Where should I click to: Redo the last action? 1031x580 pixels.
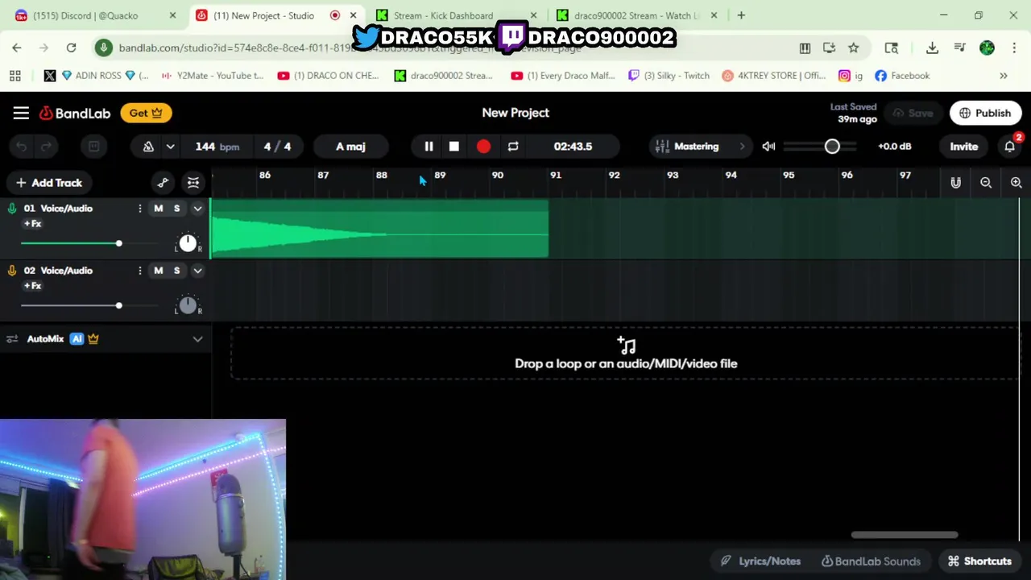[x=46, y=147]
